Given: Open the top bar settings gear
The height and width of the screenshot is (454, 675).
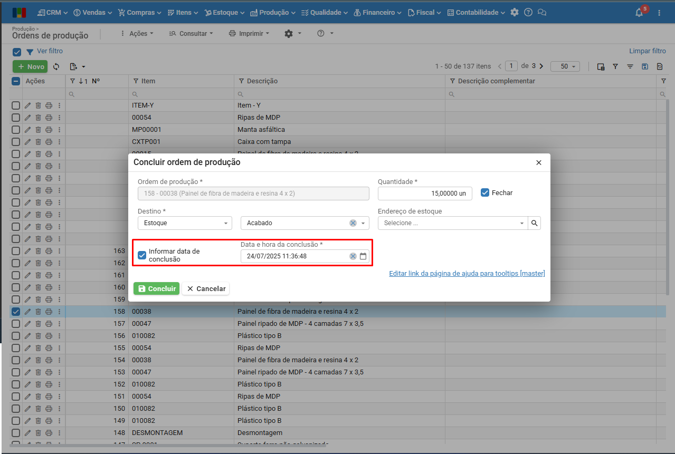Looking at the screenshot, I should [x=515, y=12].
